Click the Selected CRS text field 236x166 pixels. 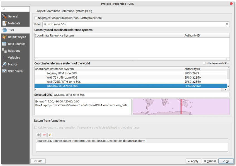[x=141, y=95]
